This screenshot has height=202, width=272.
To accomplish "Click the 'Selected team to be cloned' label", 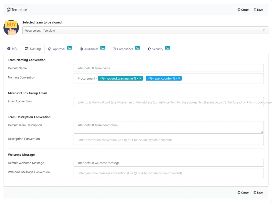I will click(x=42, y=22).
